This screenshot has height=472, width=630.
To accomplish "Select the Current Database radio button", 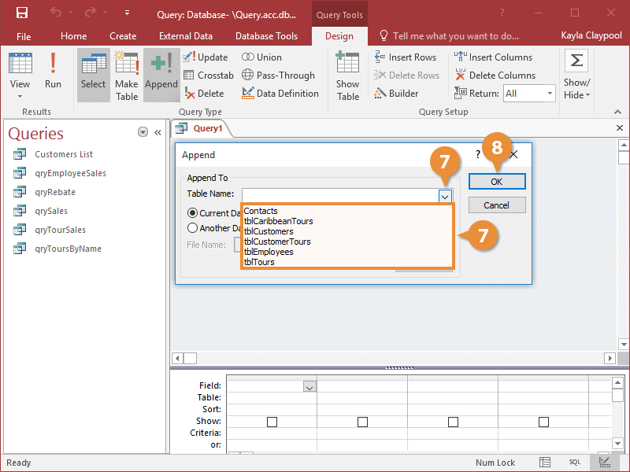I will tap(192, 212).
